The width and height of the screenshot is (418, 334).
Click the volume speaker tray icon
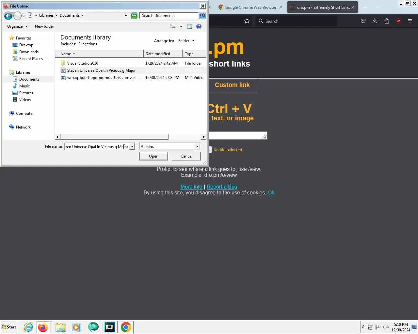(x=386, y=327)
